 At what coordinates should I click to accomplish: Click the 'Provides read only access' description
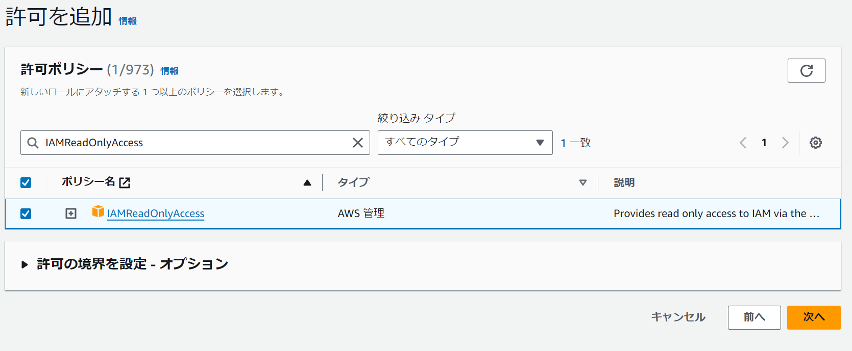pos(716,213)
